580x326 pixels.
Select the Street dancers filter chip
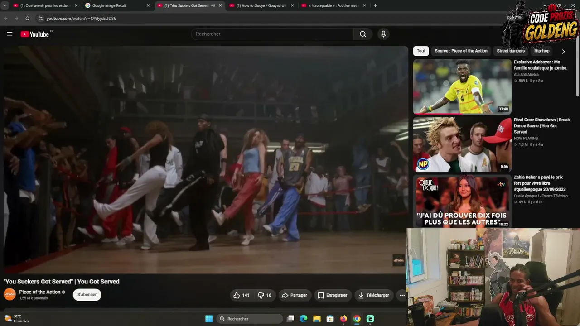[511, 51]
